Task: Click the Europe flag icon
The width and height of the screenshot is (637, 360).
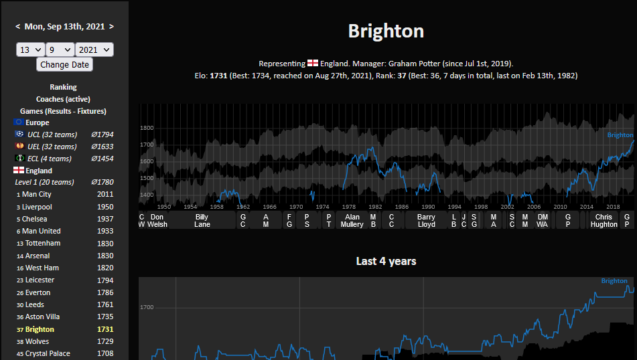Action: coord(19,122)
